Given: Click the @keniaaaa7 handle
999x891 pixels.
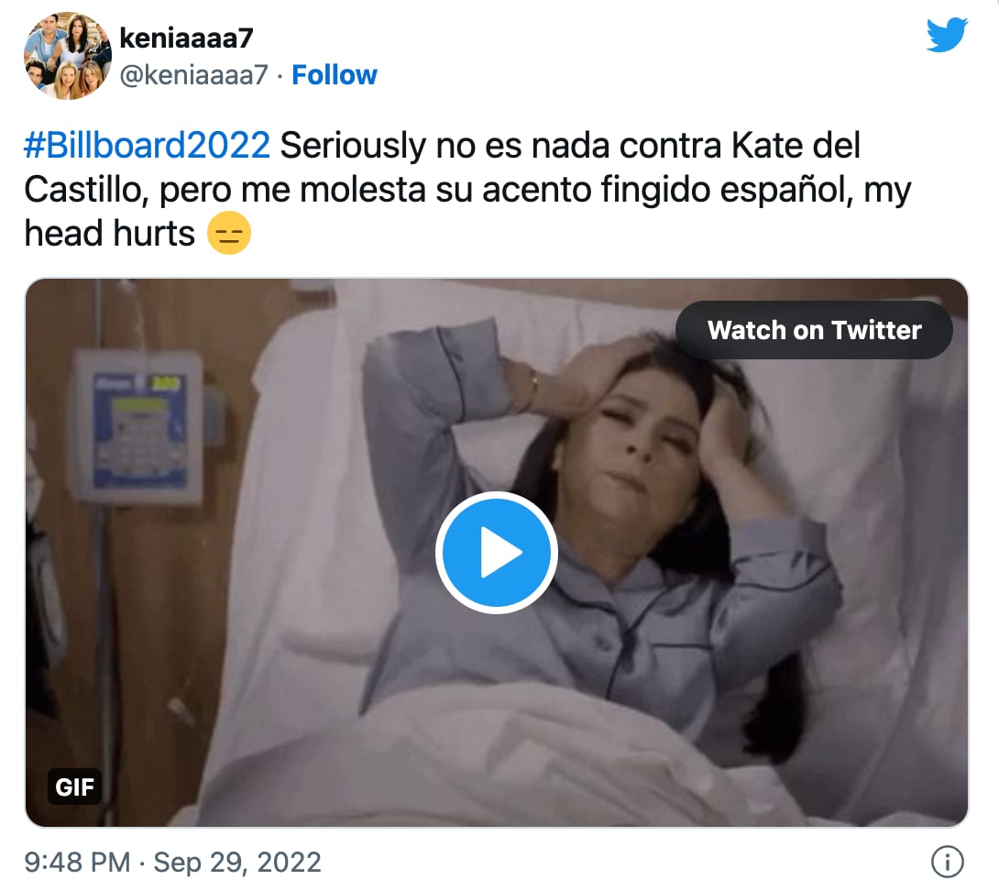Looking at the screenshot, I should point(194,75).
